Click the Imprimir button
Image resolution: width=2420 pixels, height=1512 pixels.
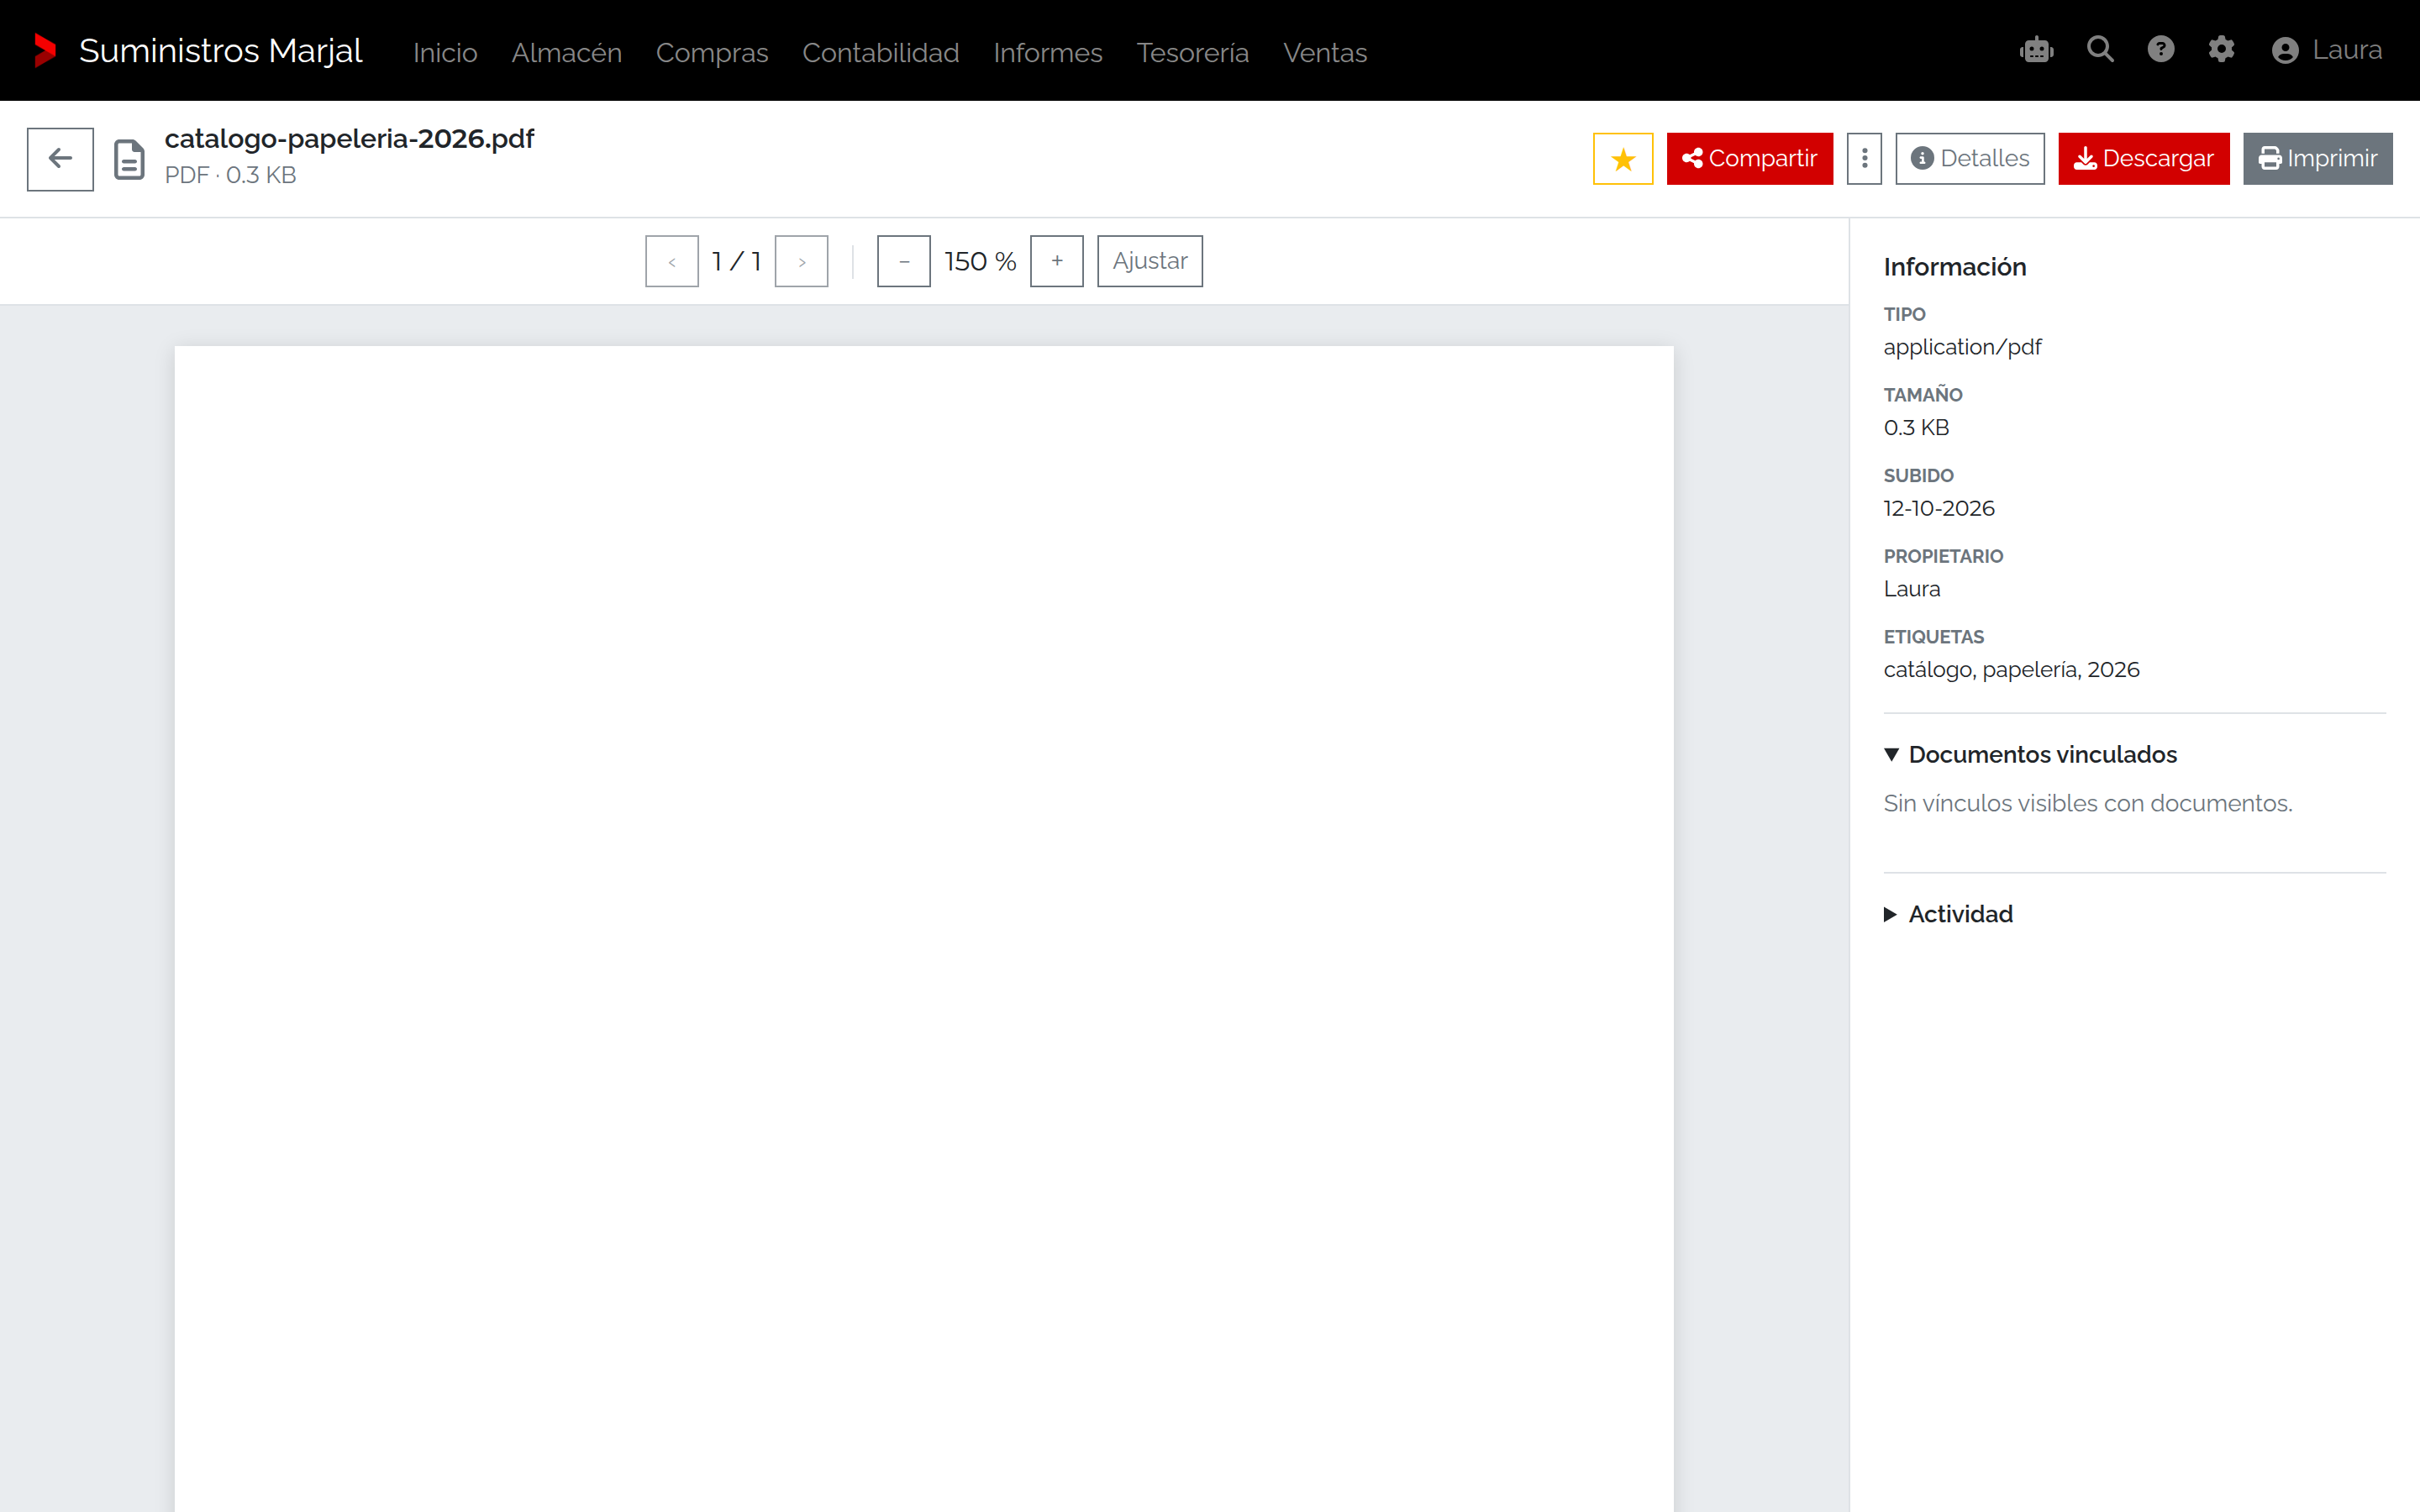pos(2317,159)
